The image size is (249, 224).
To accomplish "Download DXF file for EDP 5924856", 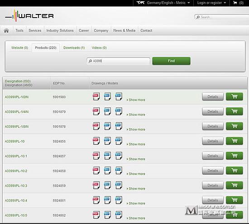I will [x=107, y=141].
